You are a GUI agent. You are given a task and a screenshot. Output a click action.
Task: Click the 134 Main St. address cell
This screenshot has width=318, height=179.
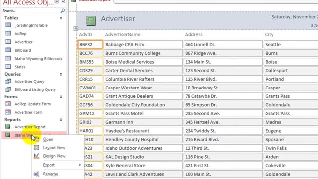[223, 62]
